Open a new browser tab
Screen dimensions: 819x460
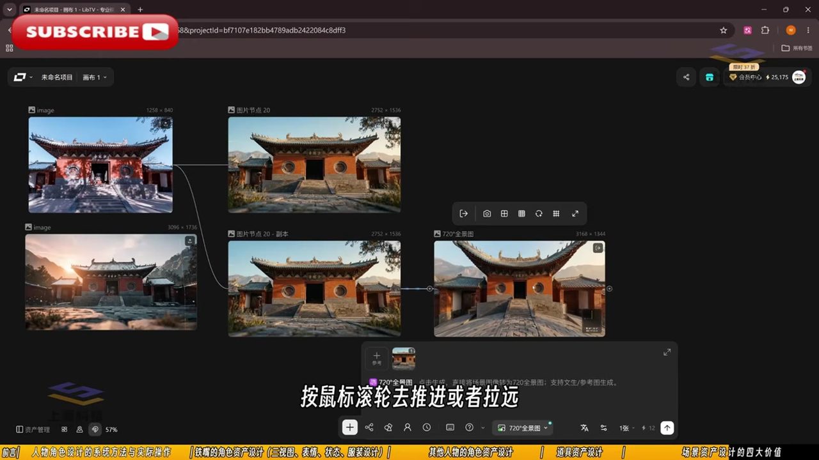point(140,10)
